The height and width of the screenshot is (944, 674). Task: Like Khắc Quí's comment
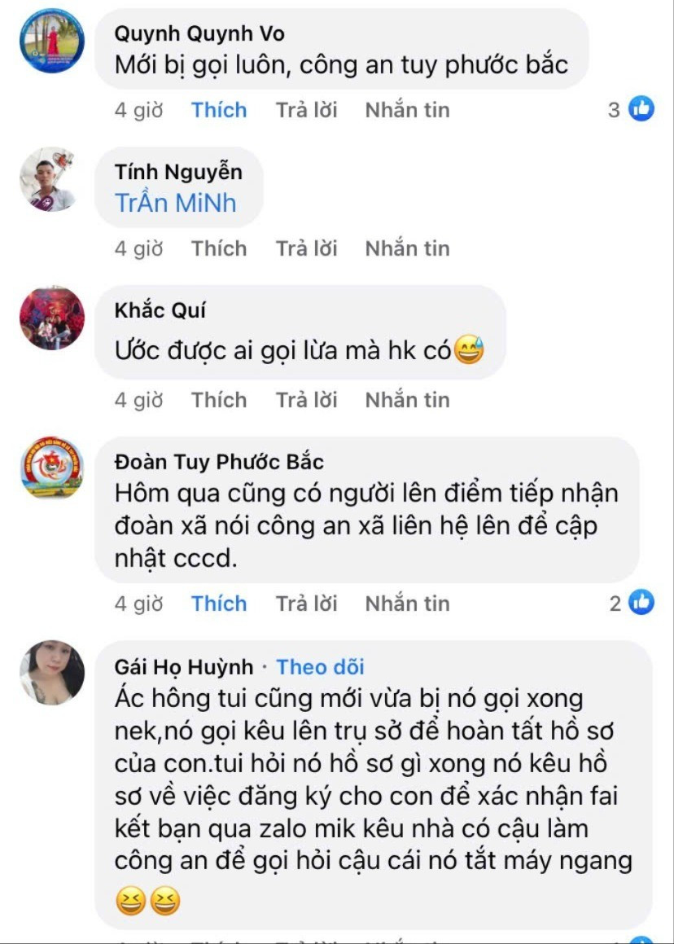(x=219, y=400)
